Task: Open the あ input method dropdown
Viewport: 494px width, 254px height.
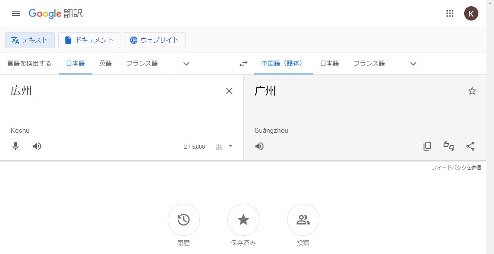Action: tap(224, 147)
